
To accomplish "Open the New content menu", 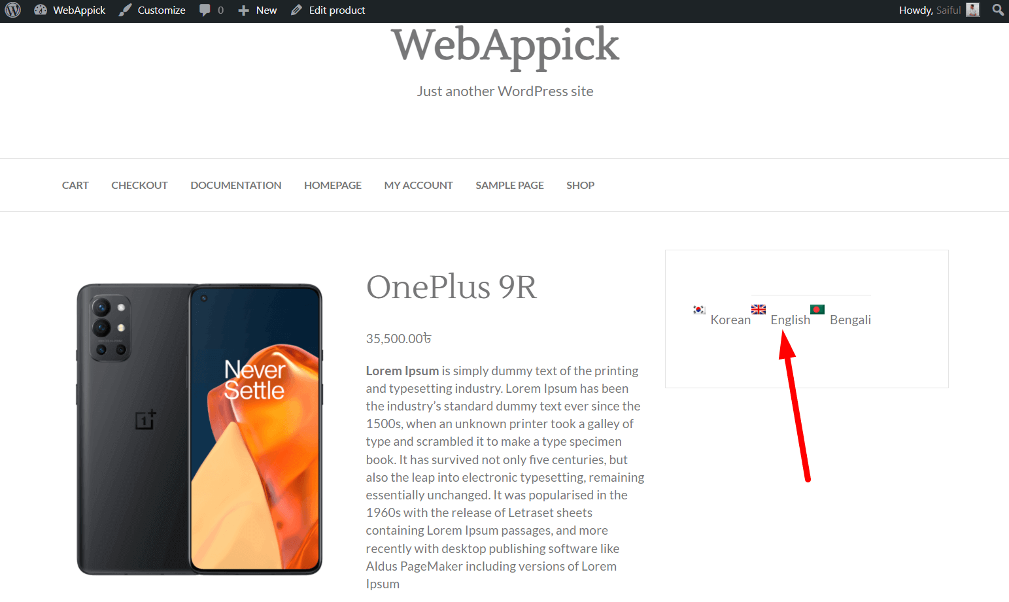I will click(x=258, y=10).
